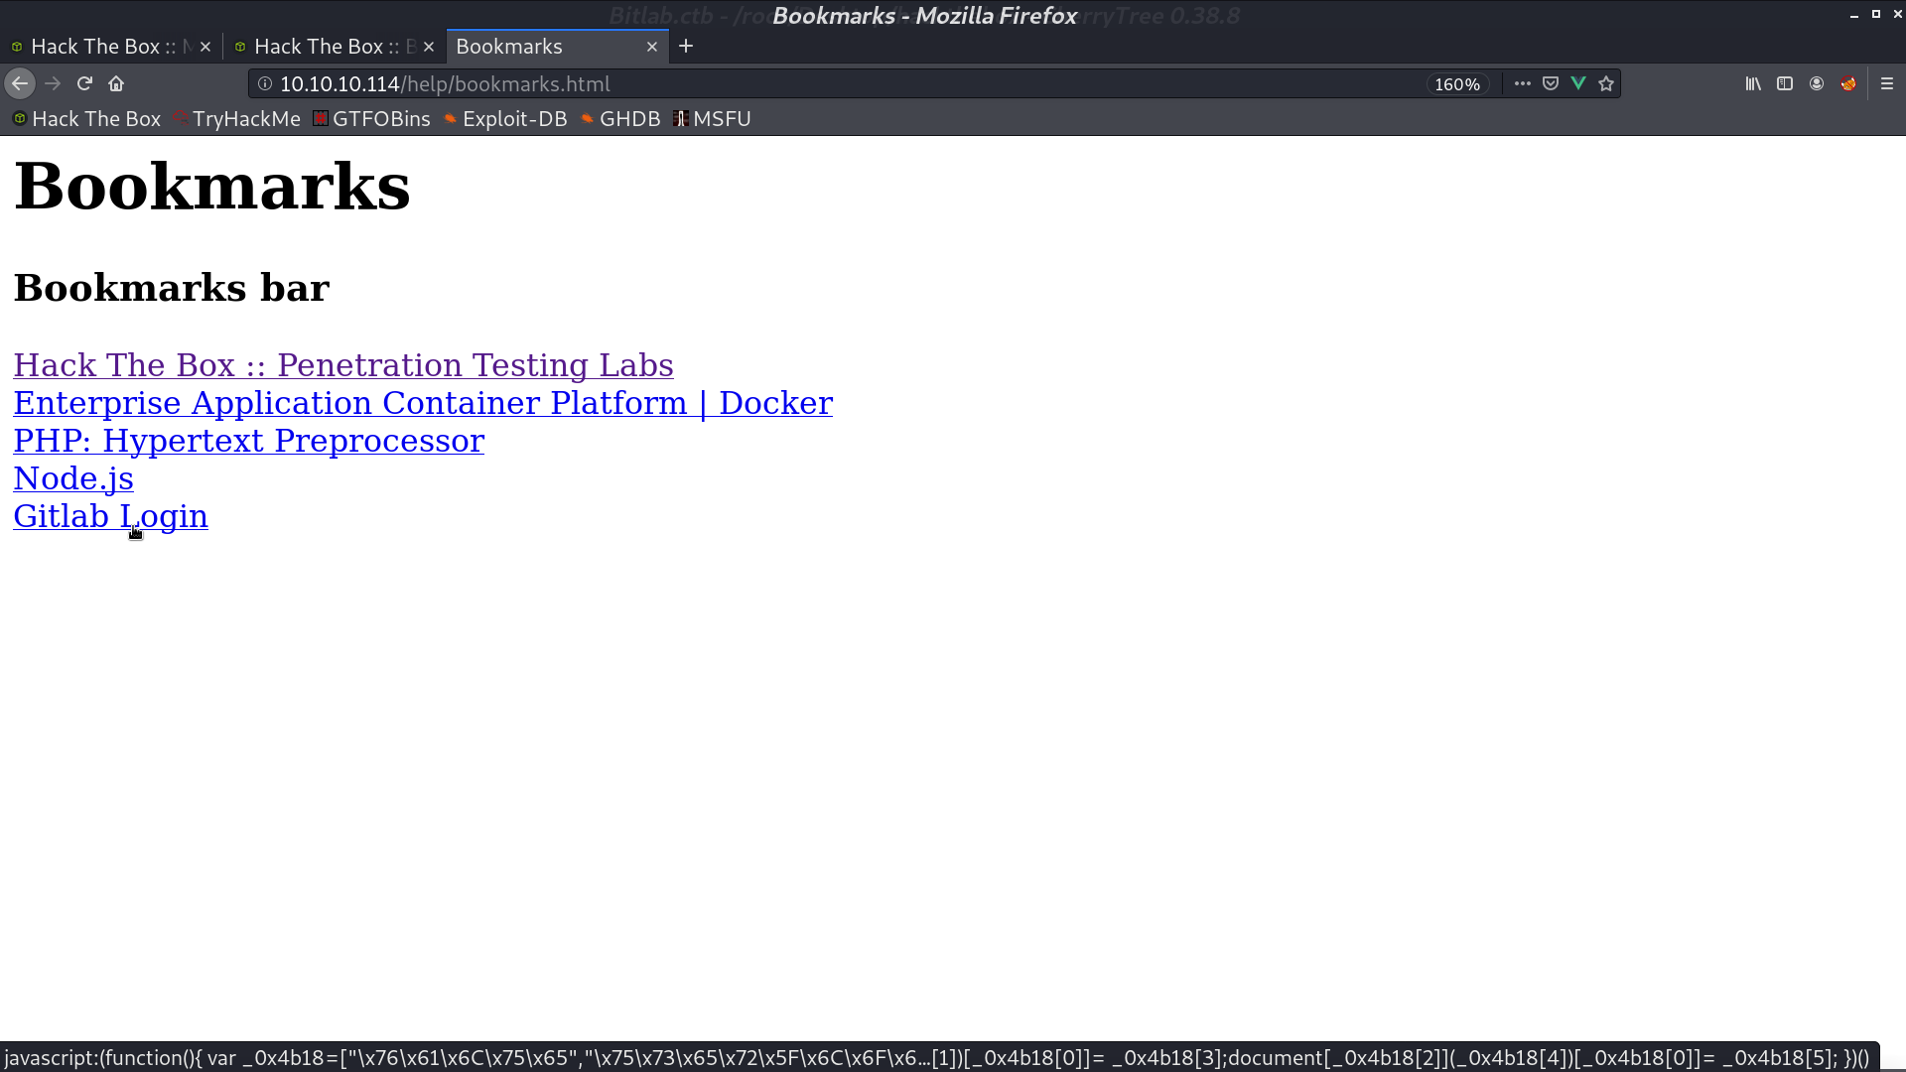This screenshot has height=1072, width=1906.
Task: Click the green V extension icon
Action: click(1578, 84)
